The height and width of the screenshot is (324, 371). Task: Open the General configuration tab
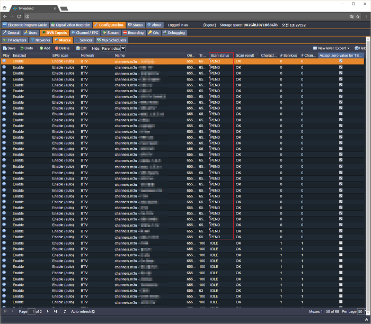pyautogui.click(x=11, y=33)
